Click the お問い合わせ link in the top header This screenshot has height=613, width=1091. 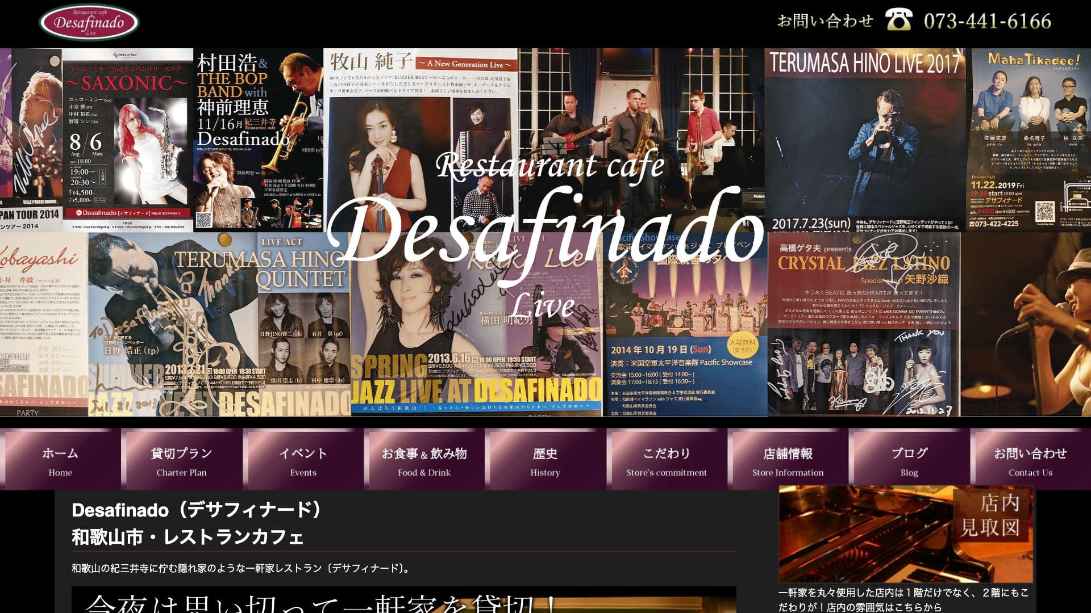pyautogui.click(x=824, y=20)
